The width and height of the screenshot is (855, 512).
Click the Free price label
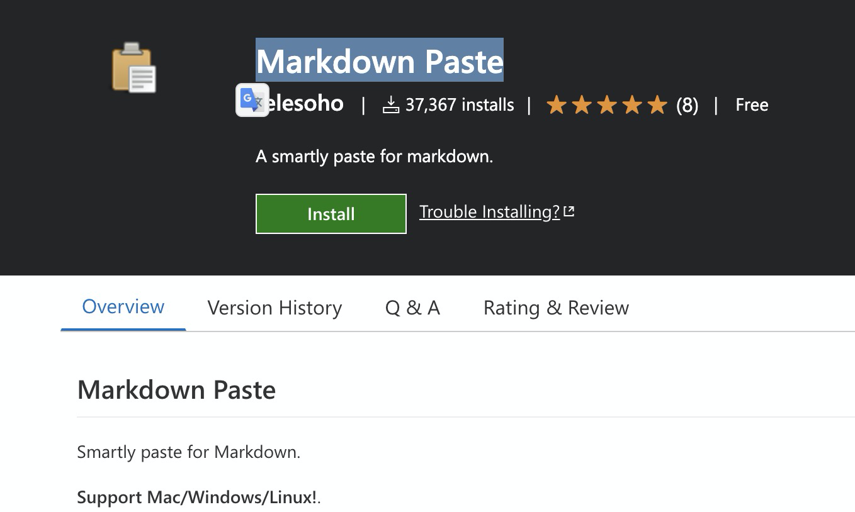point(752,104)
